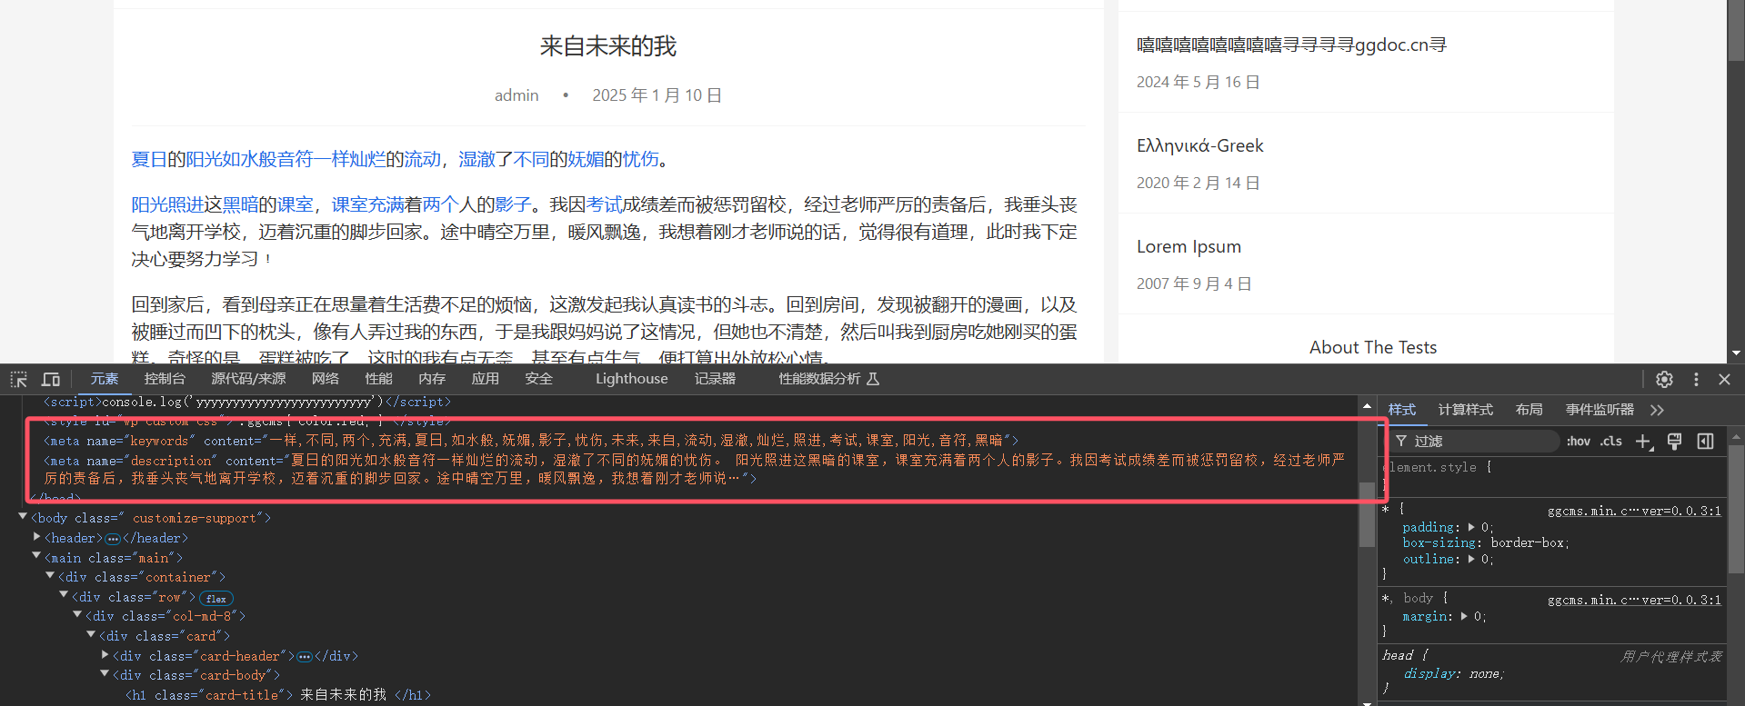Activate the inspect element picker icon
This screenshot has width=1745, height=706.
tap(19, 379)
